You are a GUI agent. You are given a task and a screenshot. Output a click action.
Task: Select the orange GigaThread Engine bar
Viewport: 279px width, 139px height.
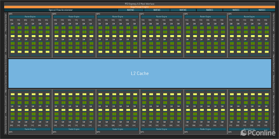(139, 7)
